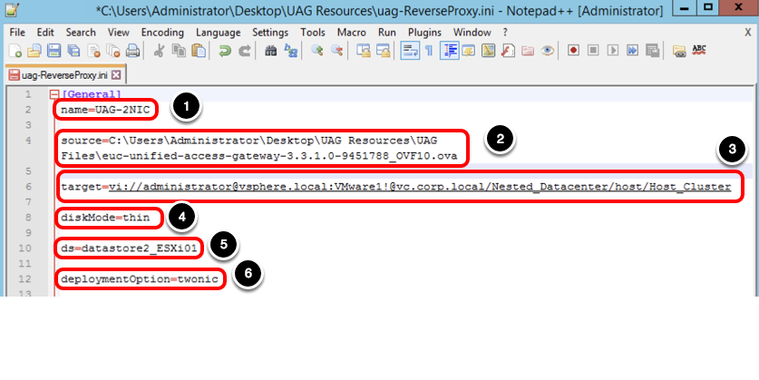Toggle Folder as Workspace panel icon
This screenshot has height=380, width=759.
(x=527, y=51)
